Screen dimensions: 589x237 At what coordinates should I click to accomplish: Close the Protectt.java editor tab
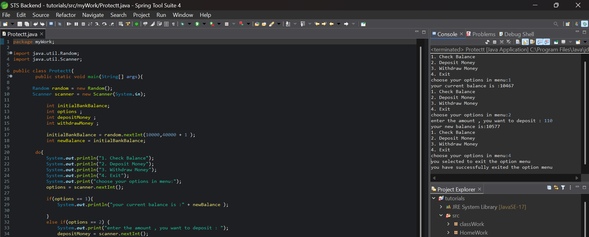[42, 34]
